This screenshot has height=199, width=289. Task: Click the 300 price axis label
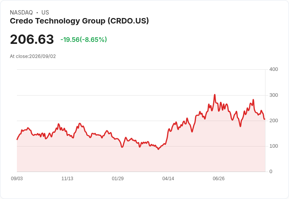tap(274, 95)
